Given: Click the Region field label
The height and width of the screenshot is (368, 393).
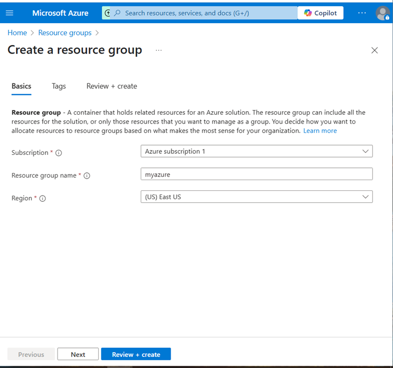Looking at the screenshot, I should click(x=22, y=198).
